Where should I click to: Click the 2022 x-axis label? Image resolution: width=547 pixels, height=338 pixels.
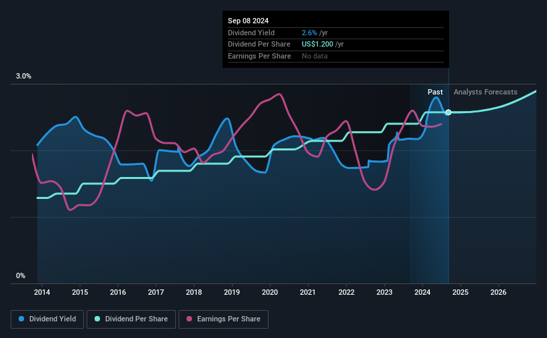pos(346,292)
